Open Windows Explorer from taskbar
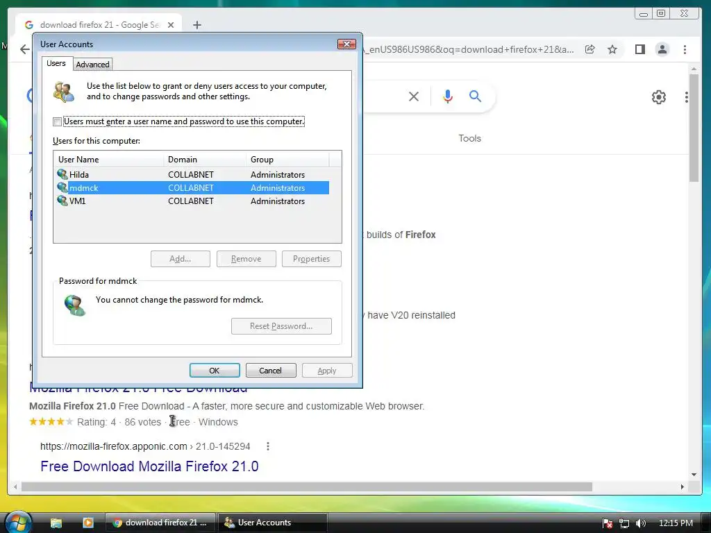Screen dimensions: 711x533 click(x=56, y=523)
